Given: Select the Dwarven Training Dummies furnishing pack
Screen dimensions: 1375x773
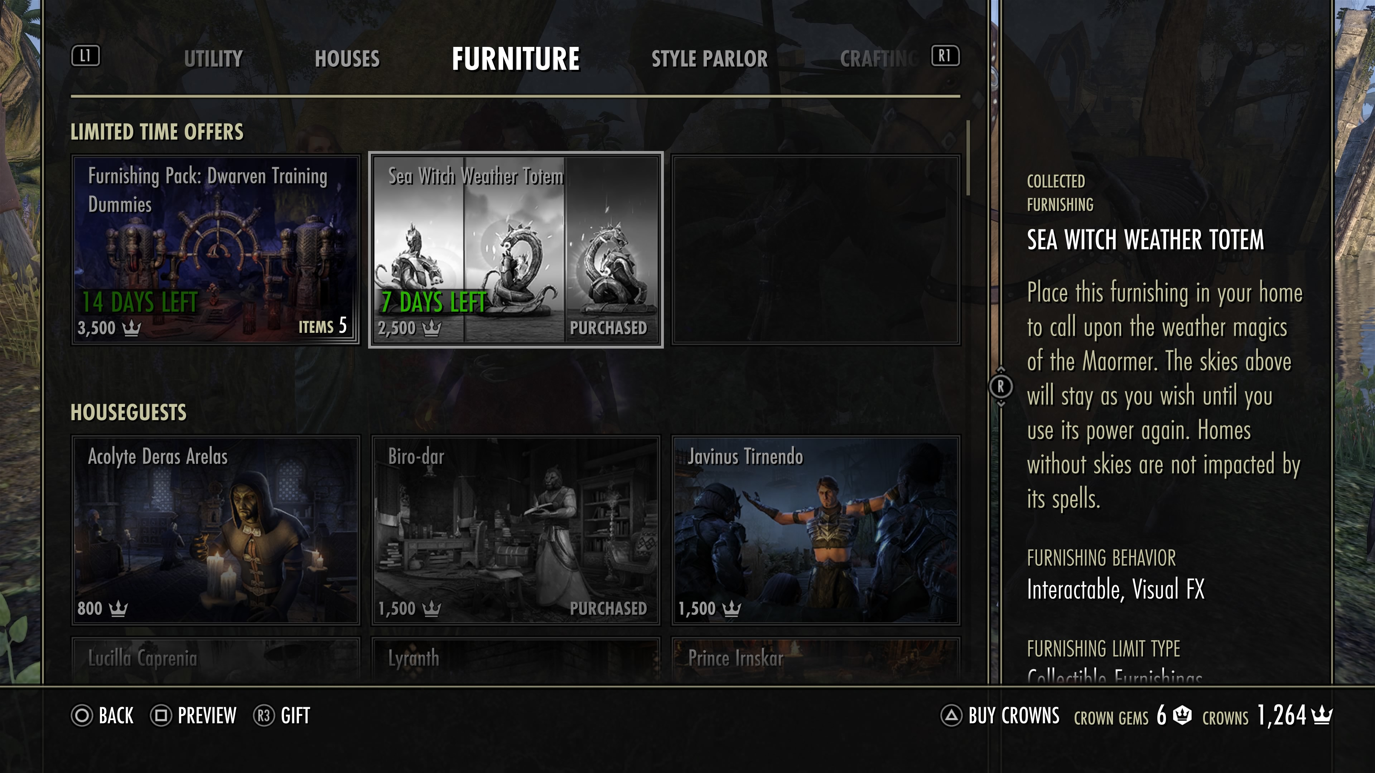Looking at the screenshot, I should coord(216,250).
